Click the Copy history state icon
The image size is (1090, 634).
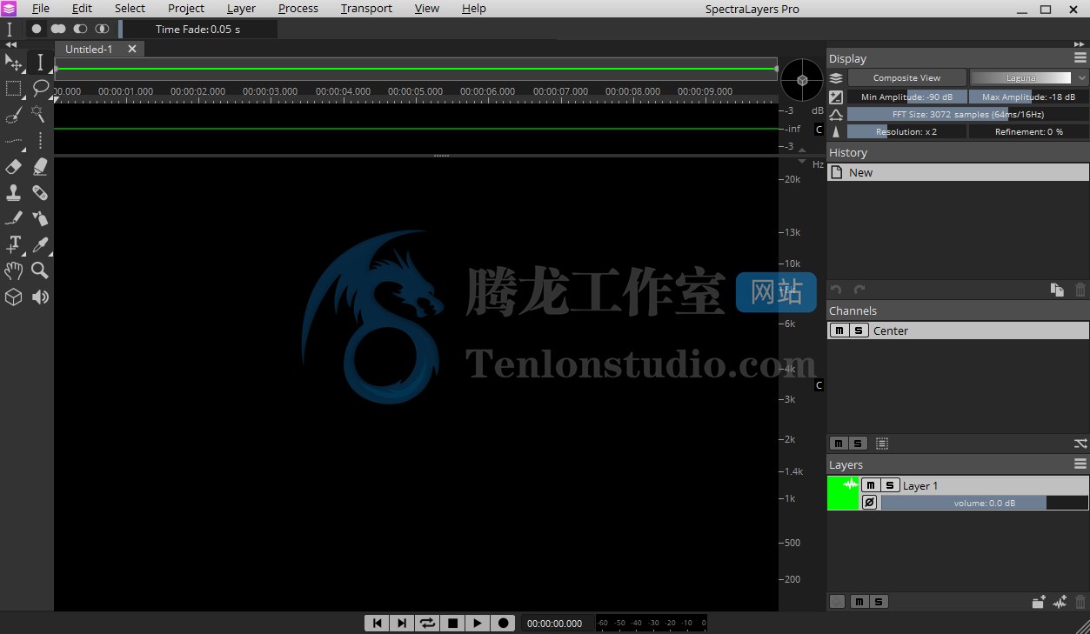click(1057, 290)
